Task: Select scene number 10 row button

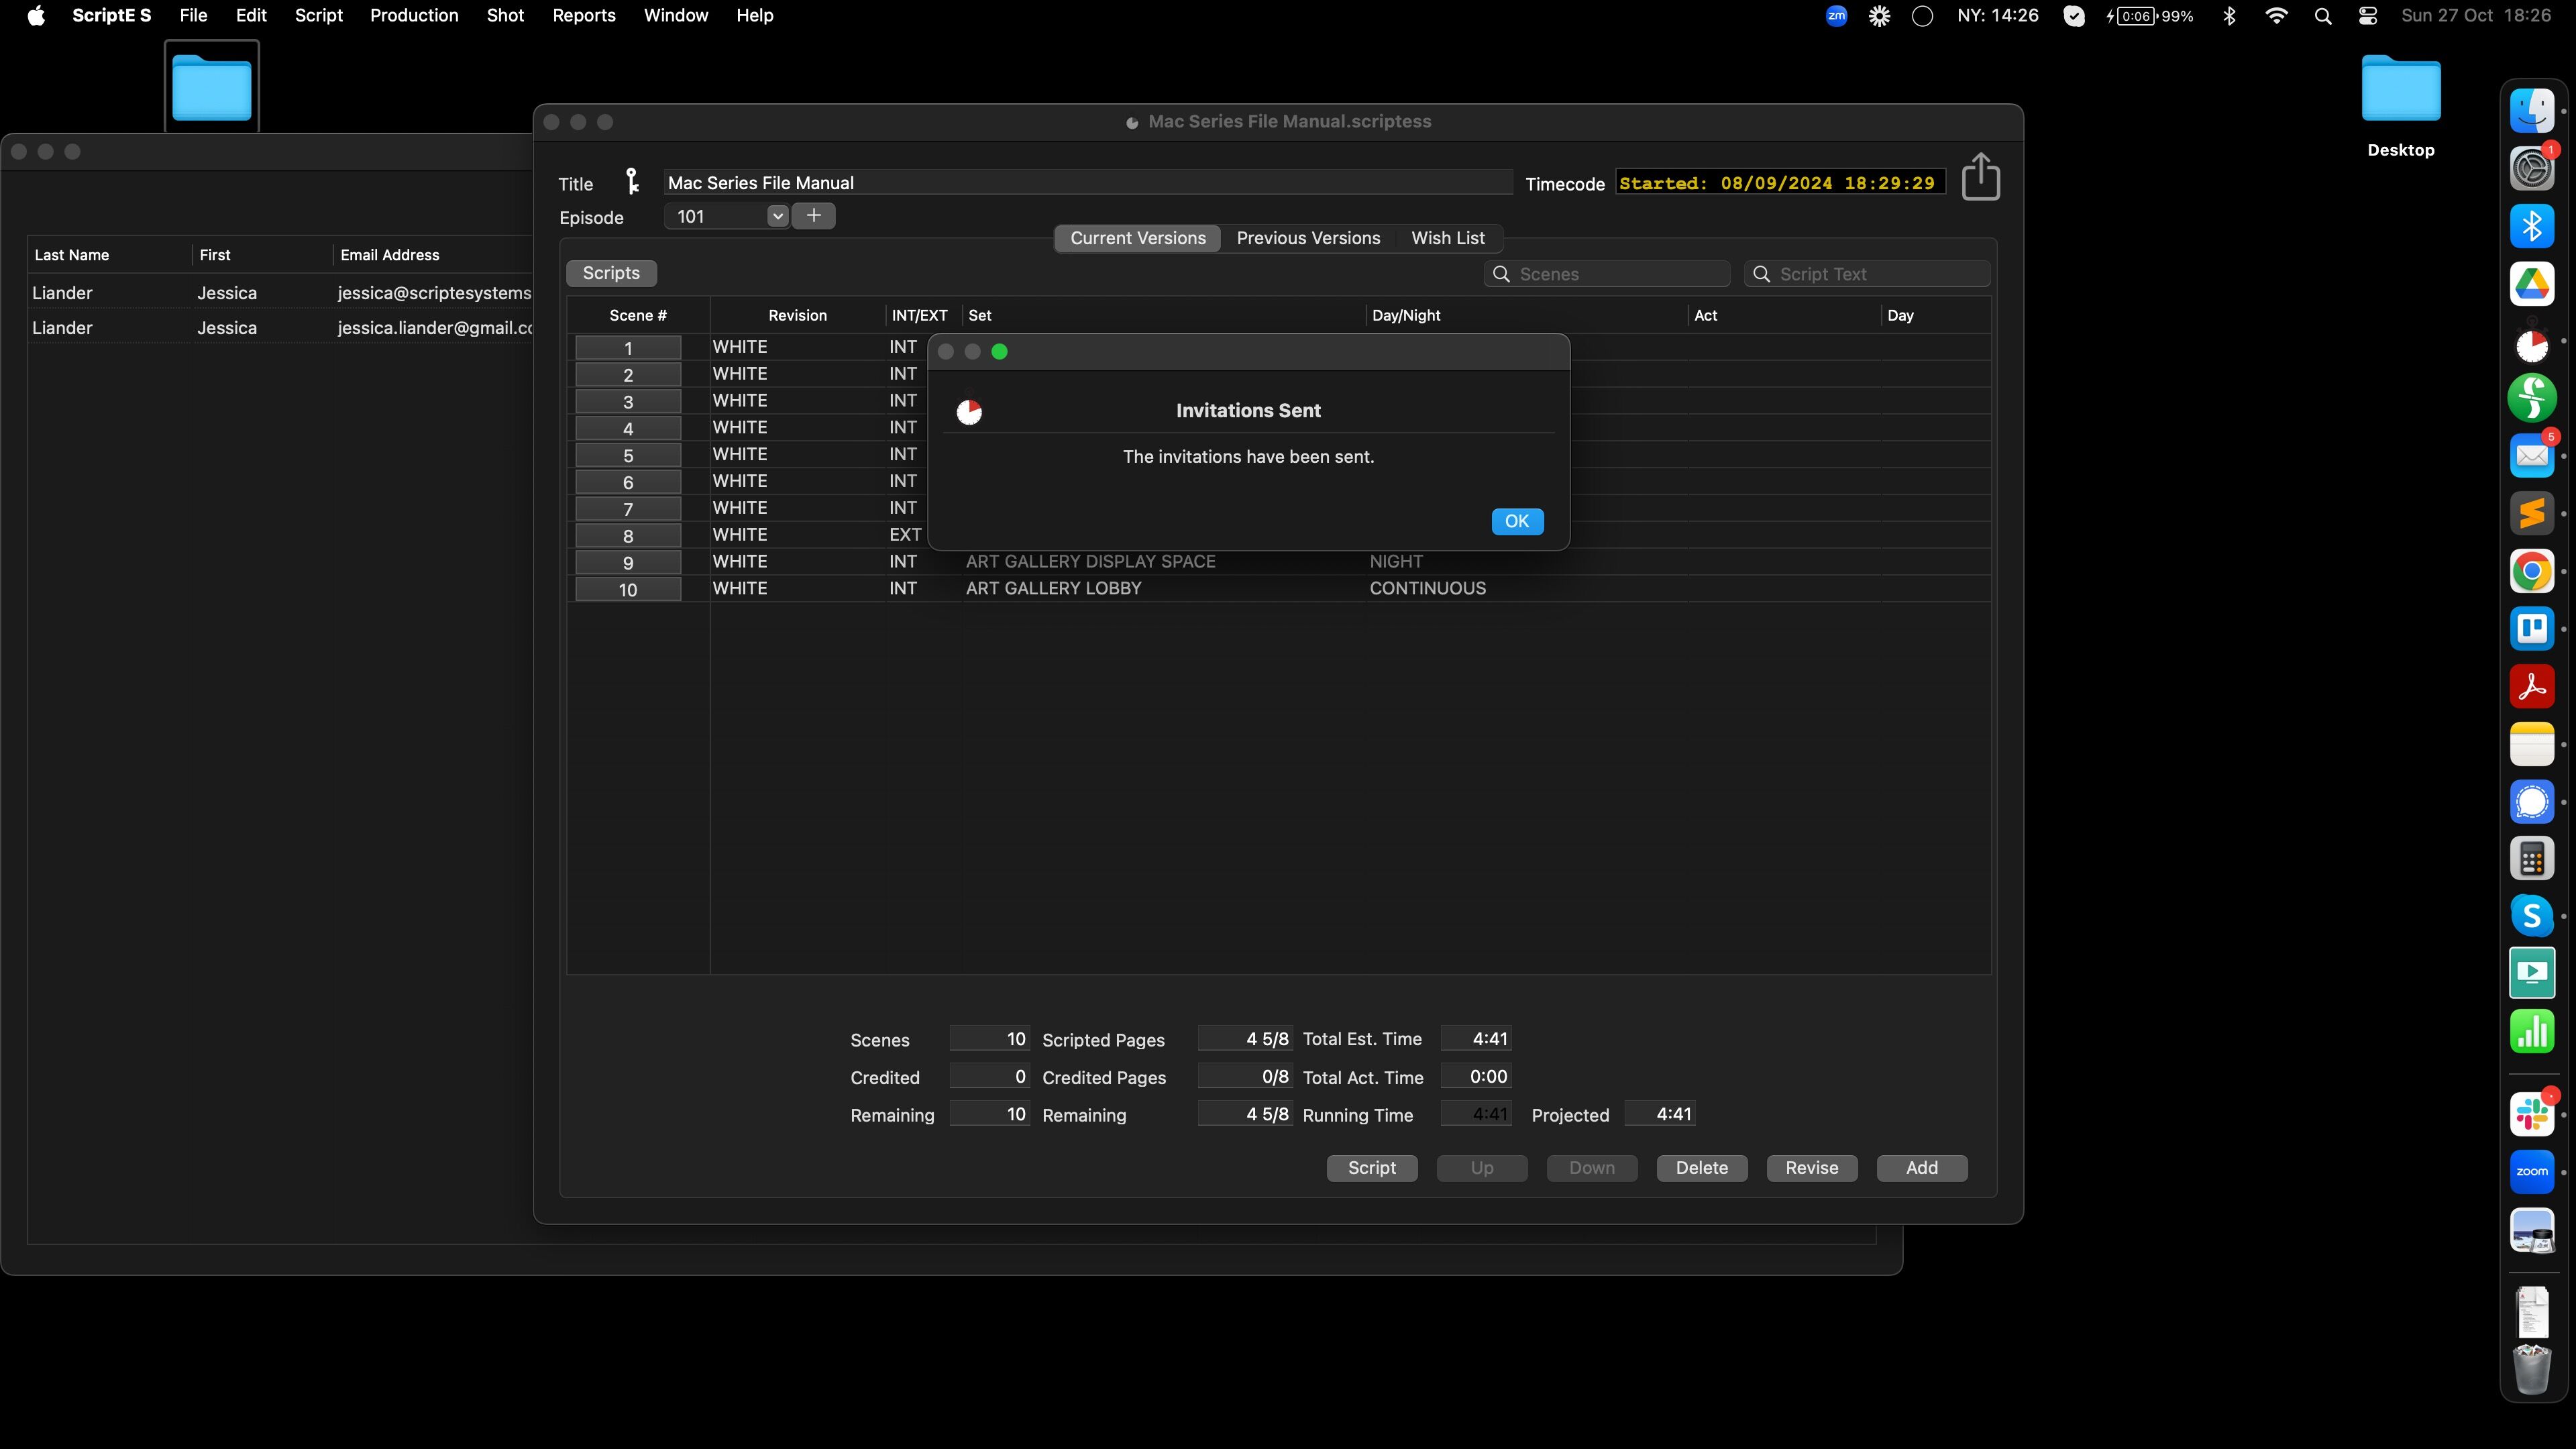Action: point(628,590)
